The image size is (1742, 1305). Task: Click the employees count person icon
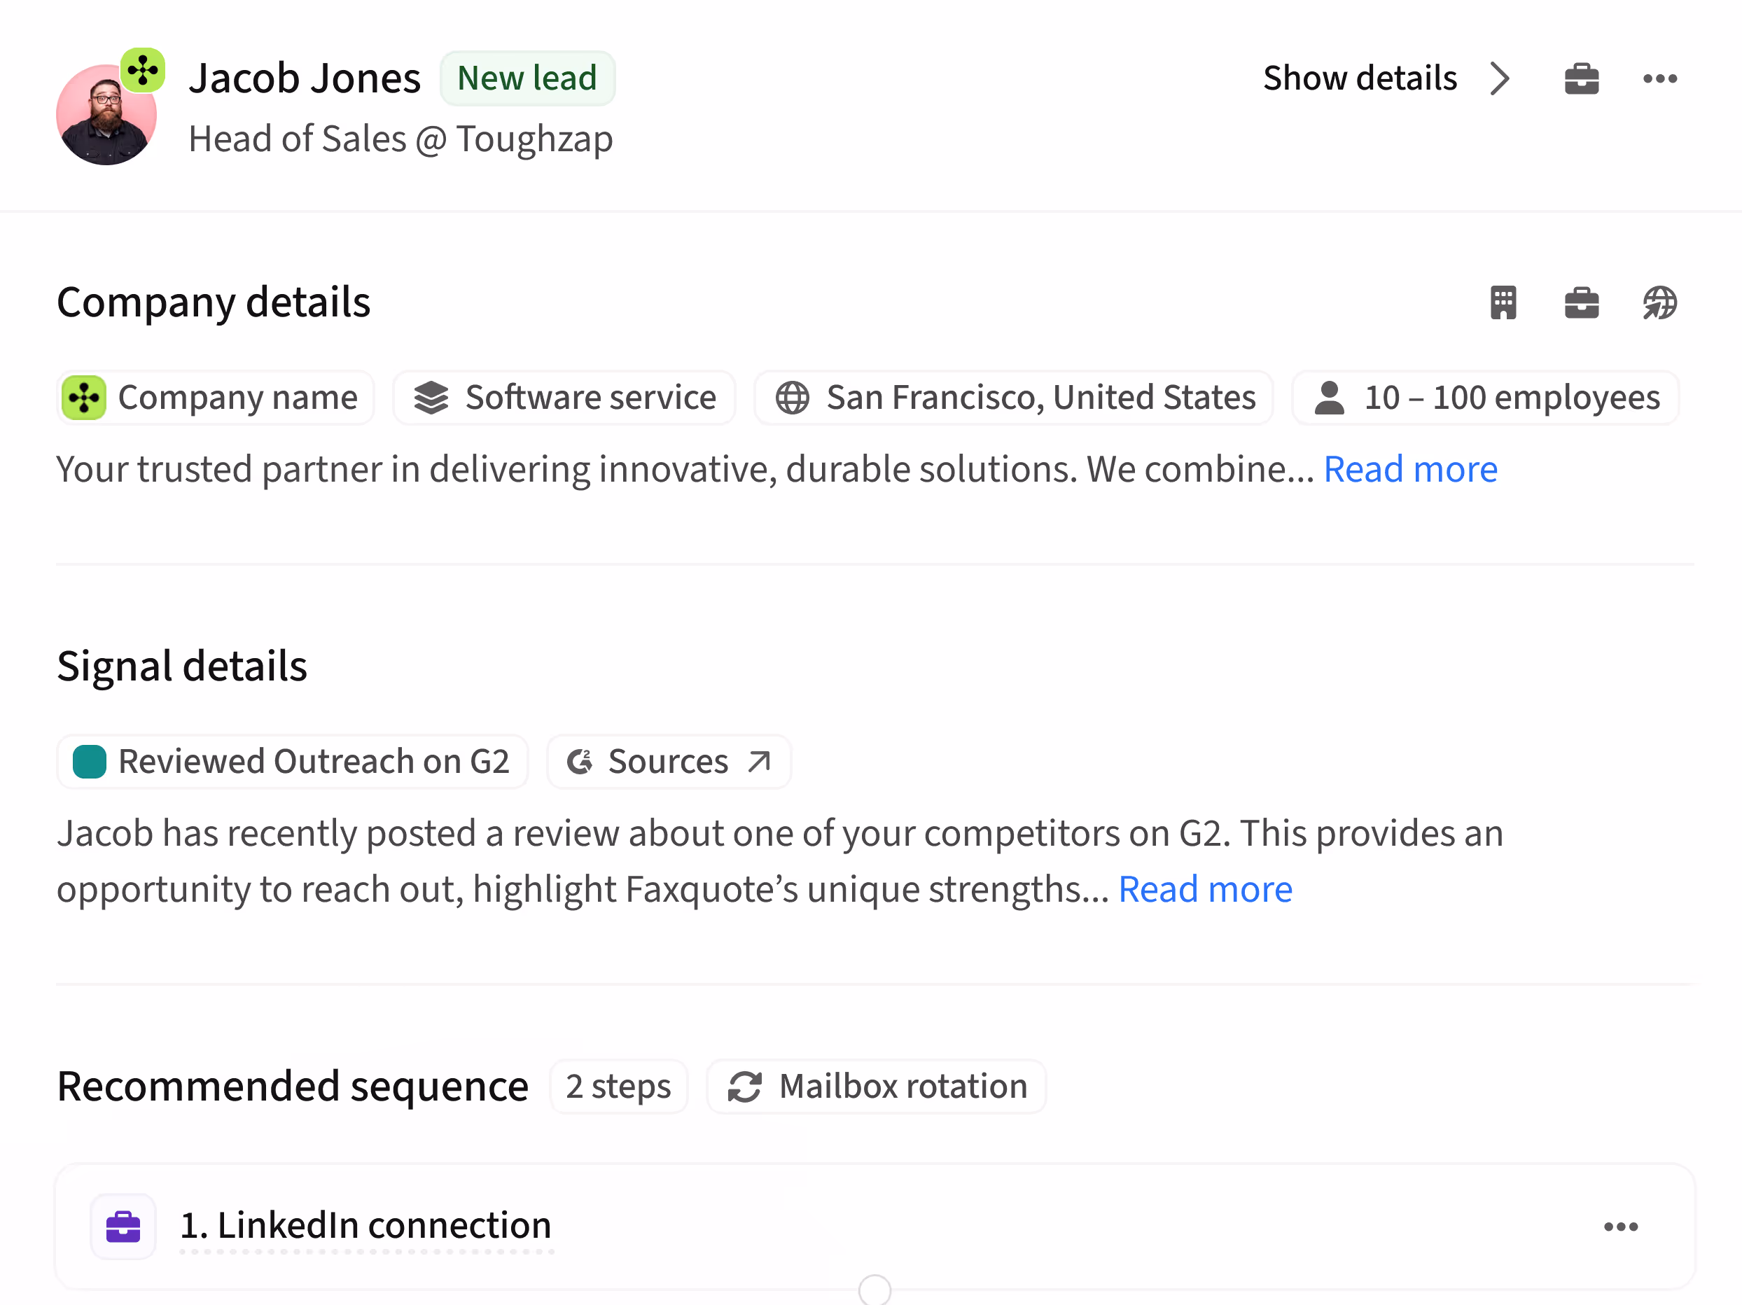[x=1330, y=397]
